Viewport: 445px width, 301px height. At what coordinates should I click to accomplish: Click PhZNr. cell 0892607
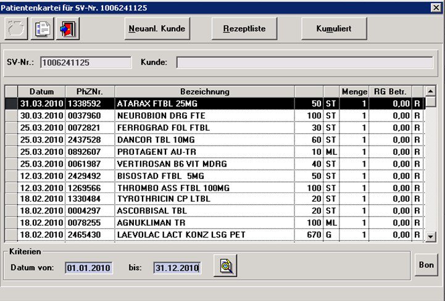(90, 152)
